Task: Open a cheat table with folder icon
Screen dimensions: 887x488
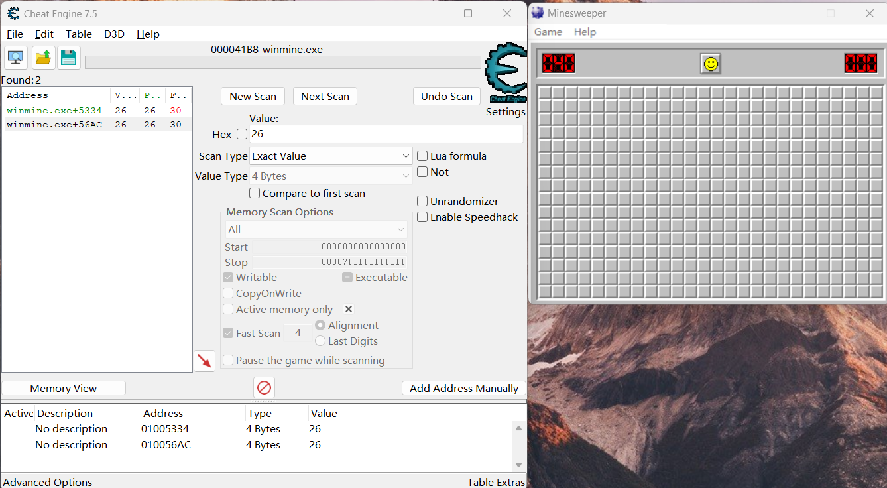Action: pyautogui.click(x=43, y=58)
